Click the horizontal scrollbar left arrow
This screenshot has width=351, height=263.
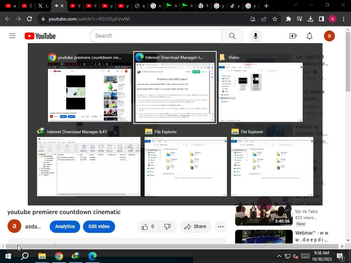[2, 246]
